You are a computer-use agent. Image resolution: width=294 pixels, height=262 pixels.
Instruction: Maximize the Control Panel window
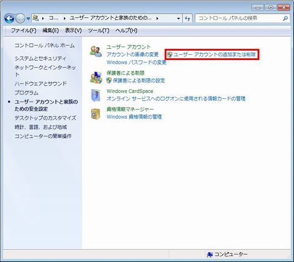click(x=270, y=8)
